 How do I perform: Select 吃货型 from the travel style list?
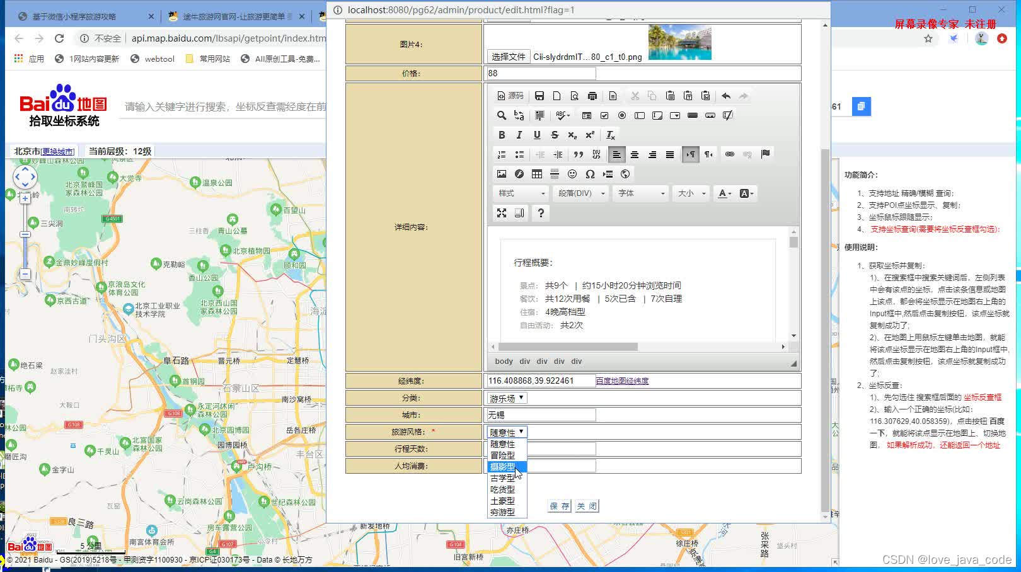507,489
